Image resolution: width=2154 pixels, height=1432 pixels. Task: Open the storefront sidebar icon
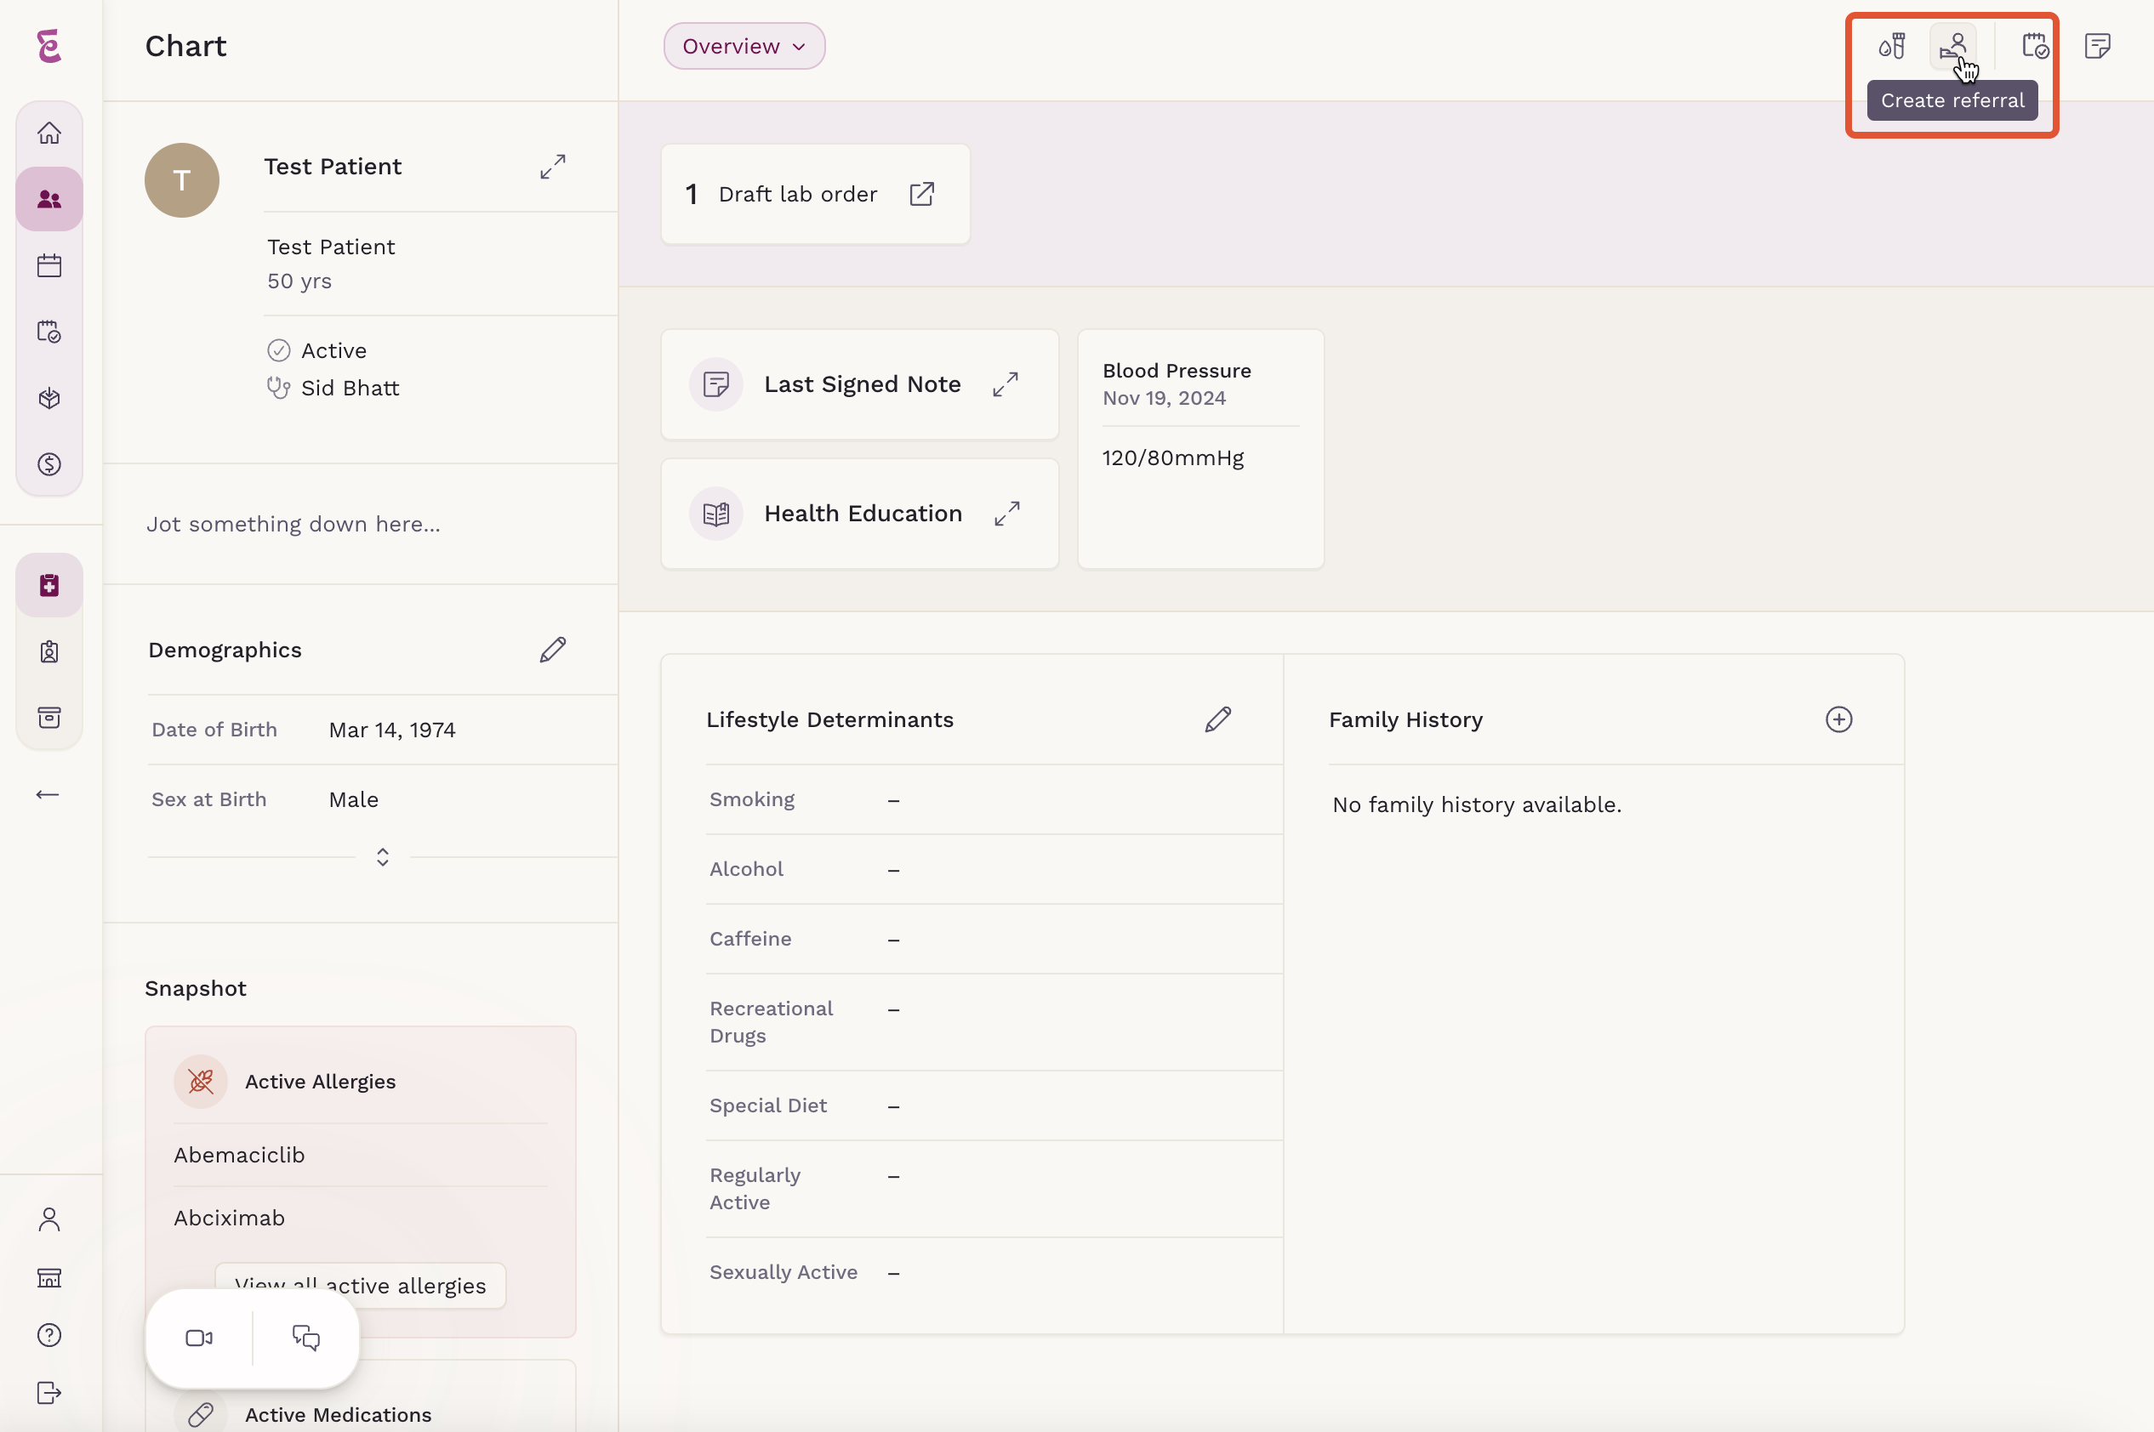tap(49, 1277)
